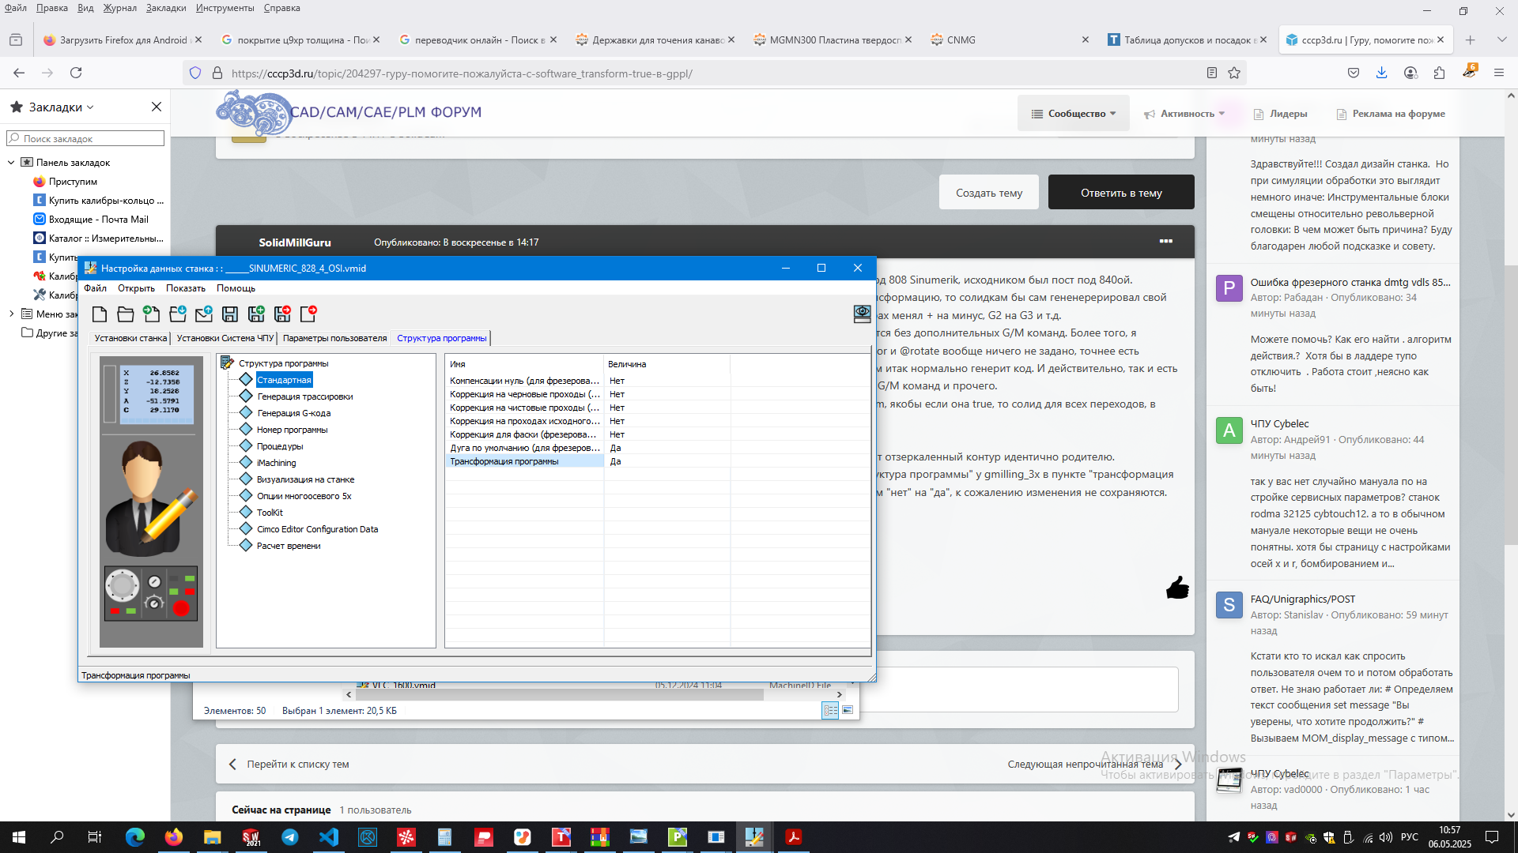
Task: Select the Генерация G-кода tree node
Action: coord(293,413)
